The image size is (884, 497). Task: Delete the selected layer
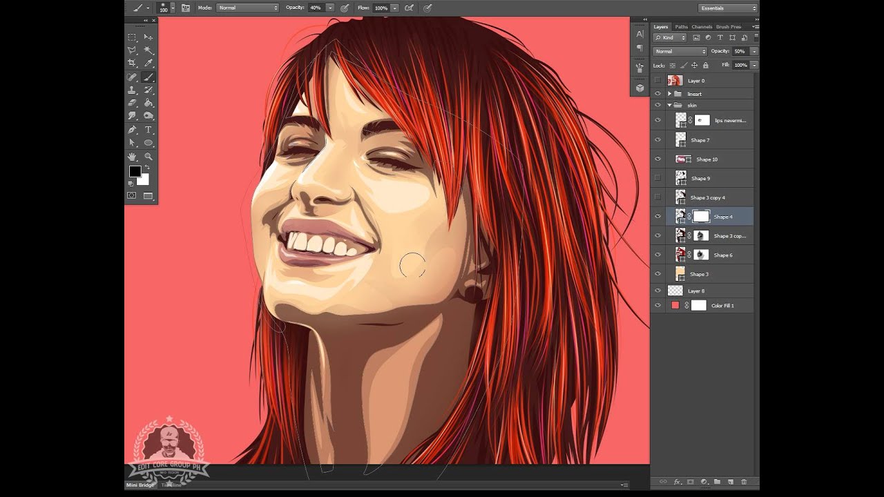[x=744, y=481]
